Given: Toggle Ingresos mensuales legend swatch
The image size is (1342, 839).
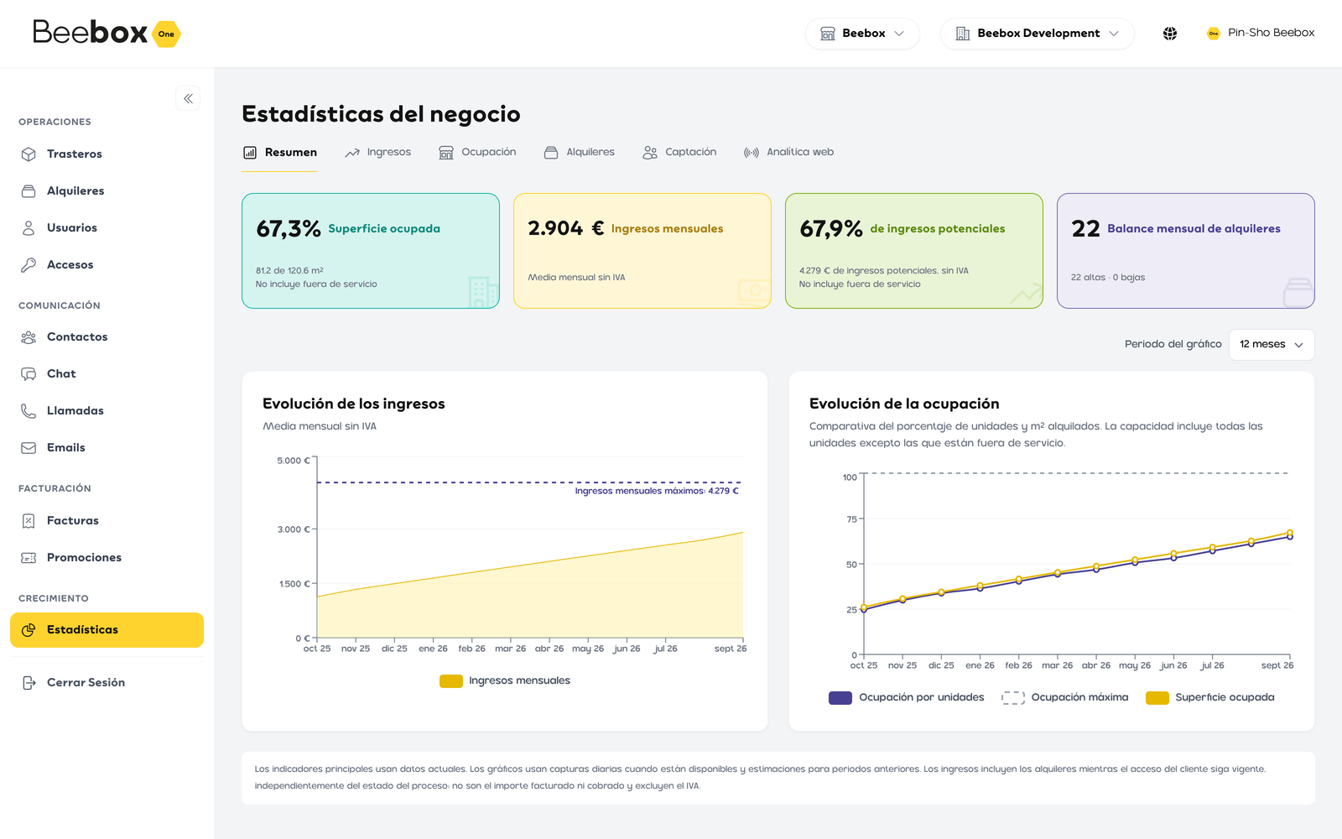Looking at the screenshot, I should click(x=451, y=681).
